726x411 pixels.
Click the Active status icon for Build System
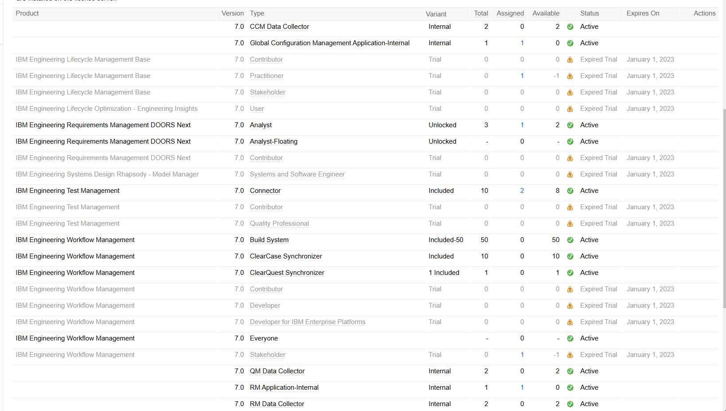570,240
